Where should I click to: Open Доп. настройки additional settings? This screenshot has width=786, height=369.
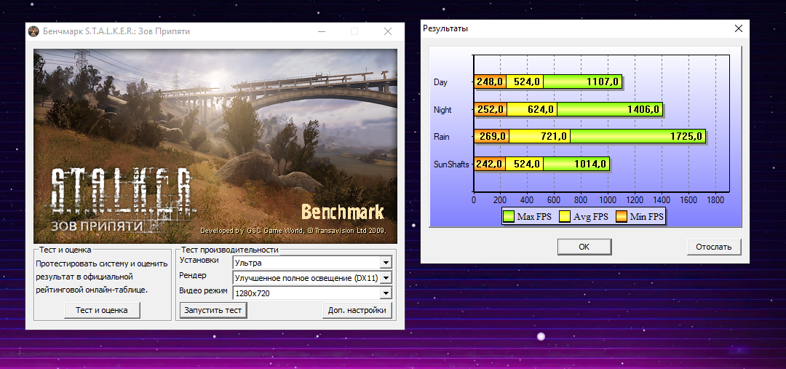(357, 310)
